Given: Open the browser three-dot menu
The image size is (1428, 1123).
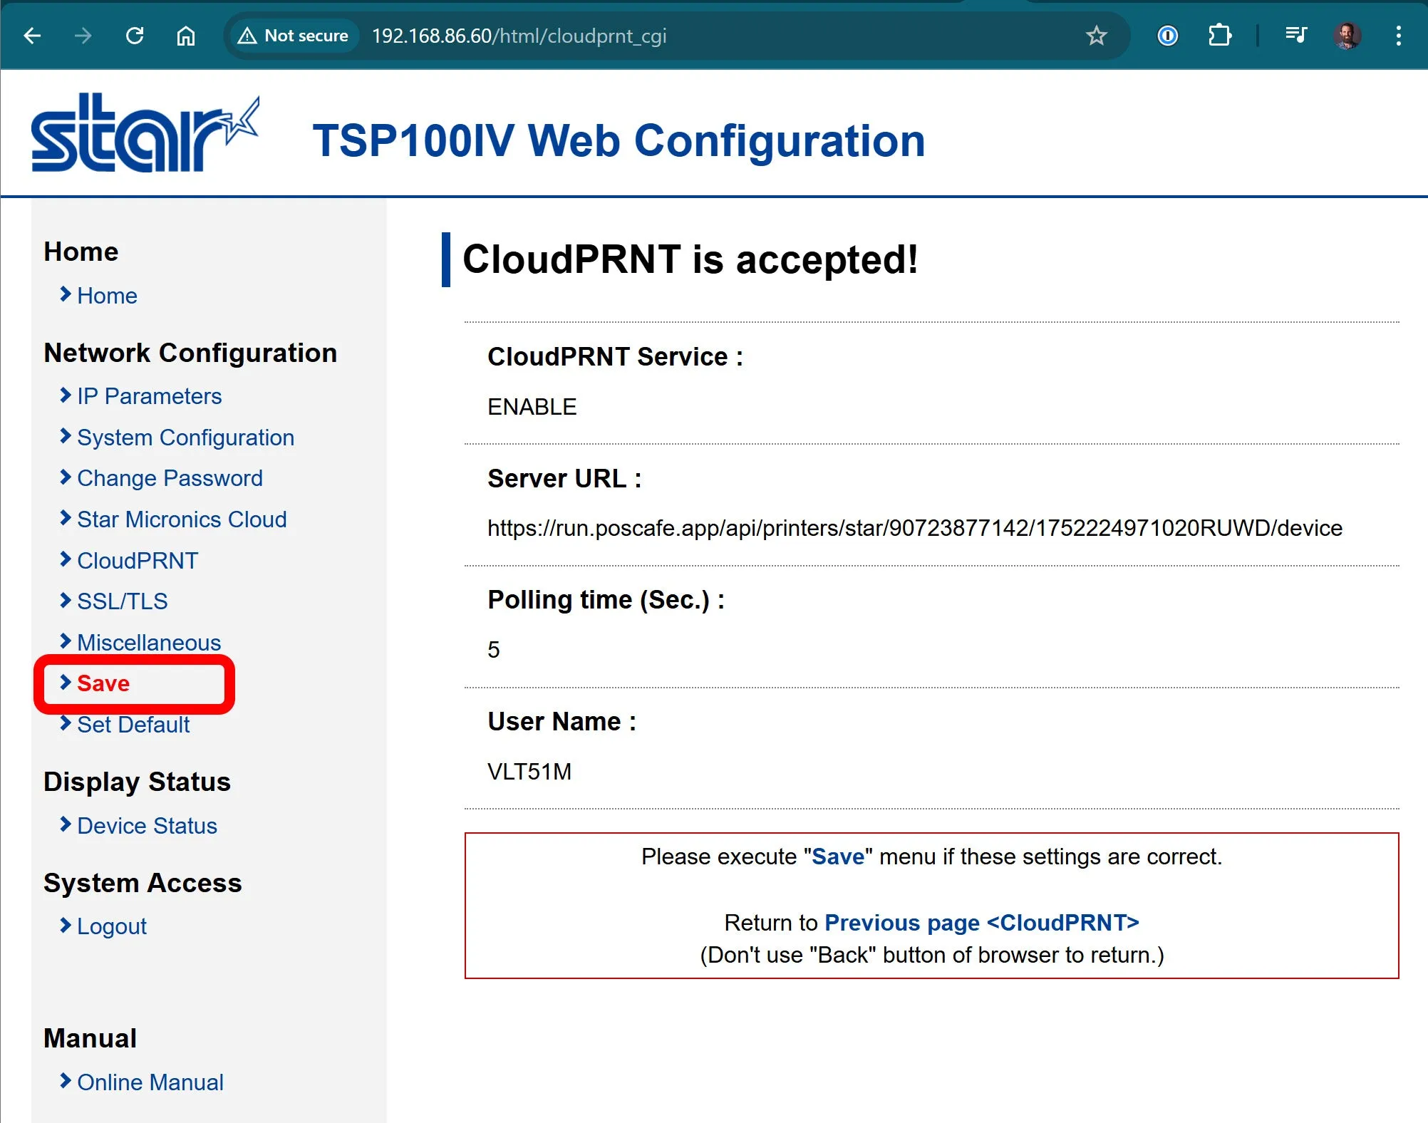Looking at the screenshot, I should point(1399,36).
